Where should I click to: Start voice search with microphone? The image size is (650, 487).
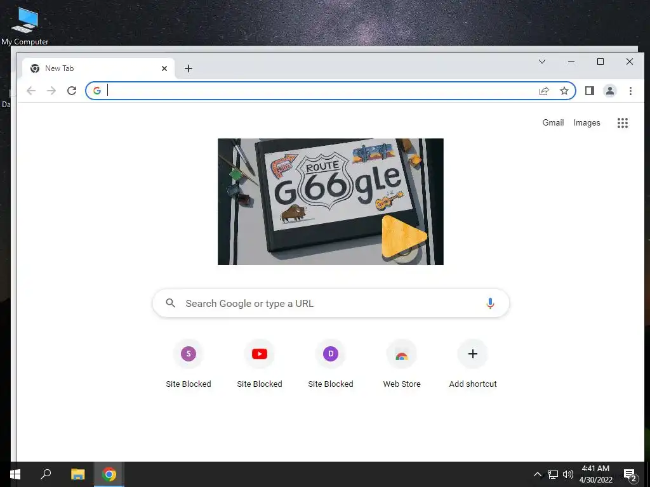pyautogui.click(x=490, y=304)
